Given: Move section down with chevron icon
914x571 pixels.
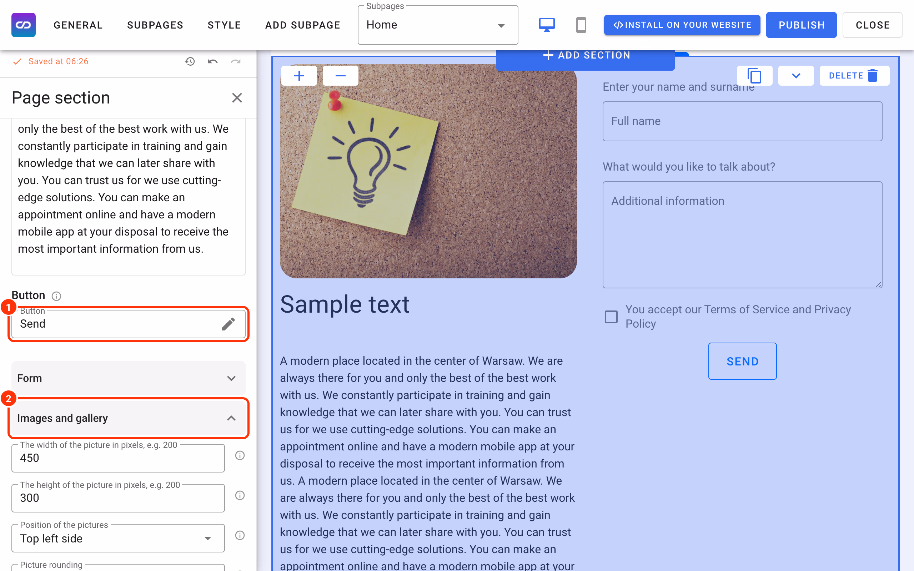Looking at the screenshot, I should coord(796,76).
